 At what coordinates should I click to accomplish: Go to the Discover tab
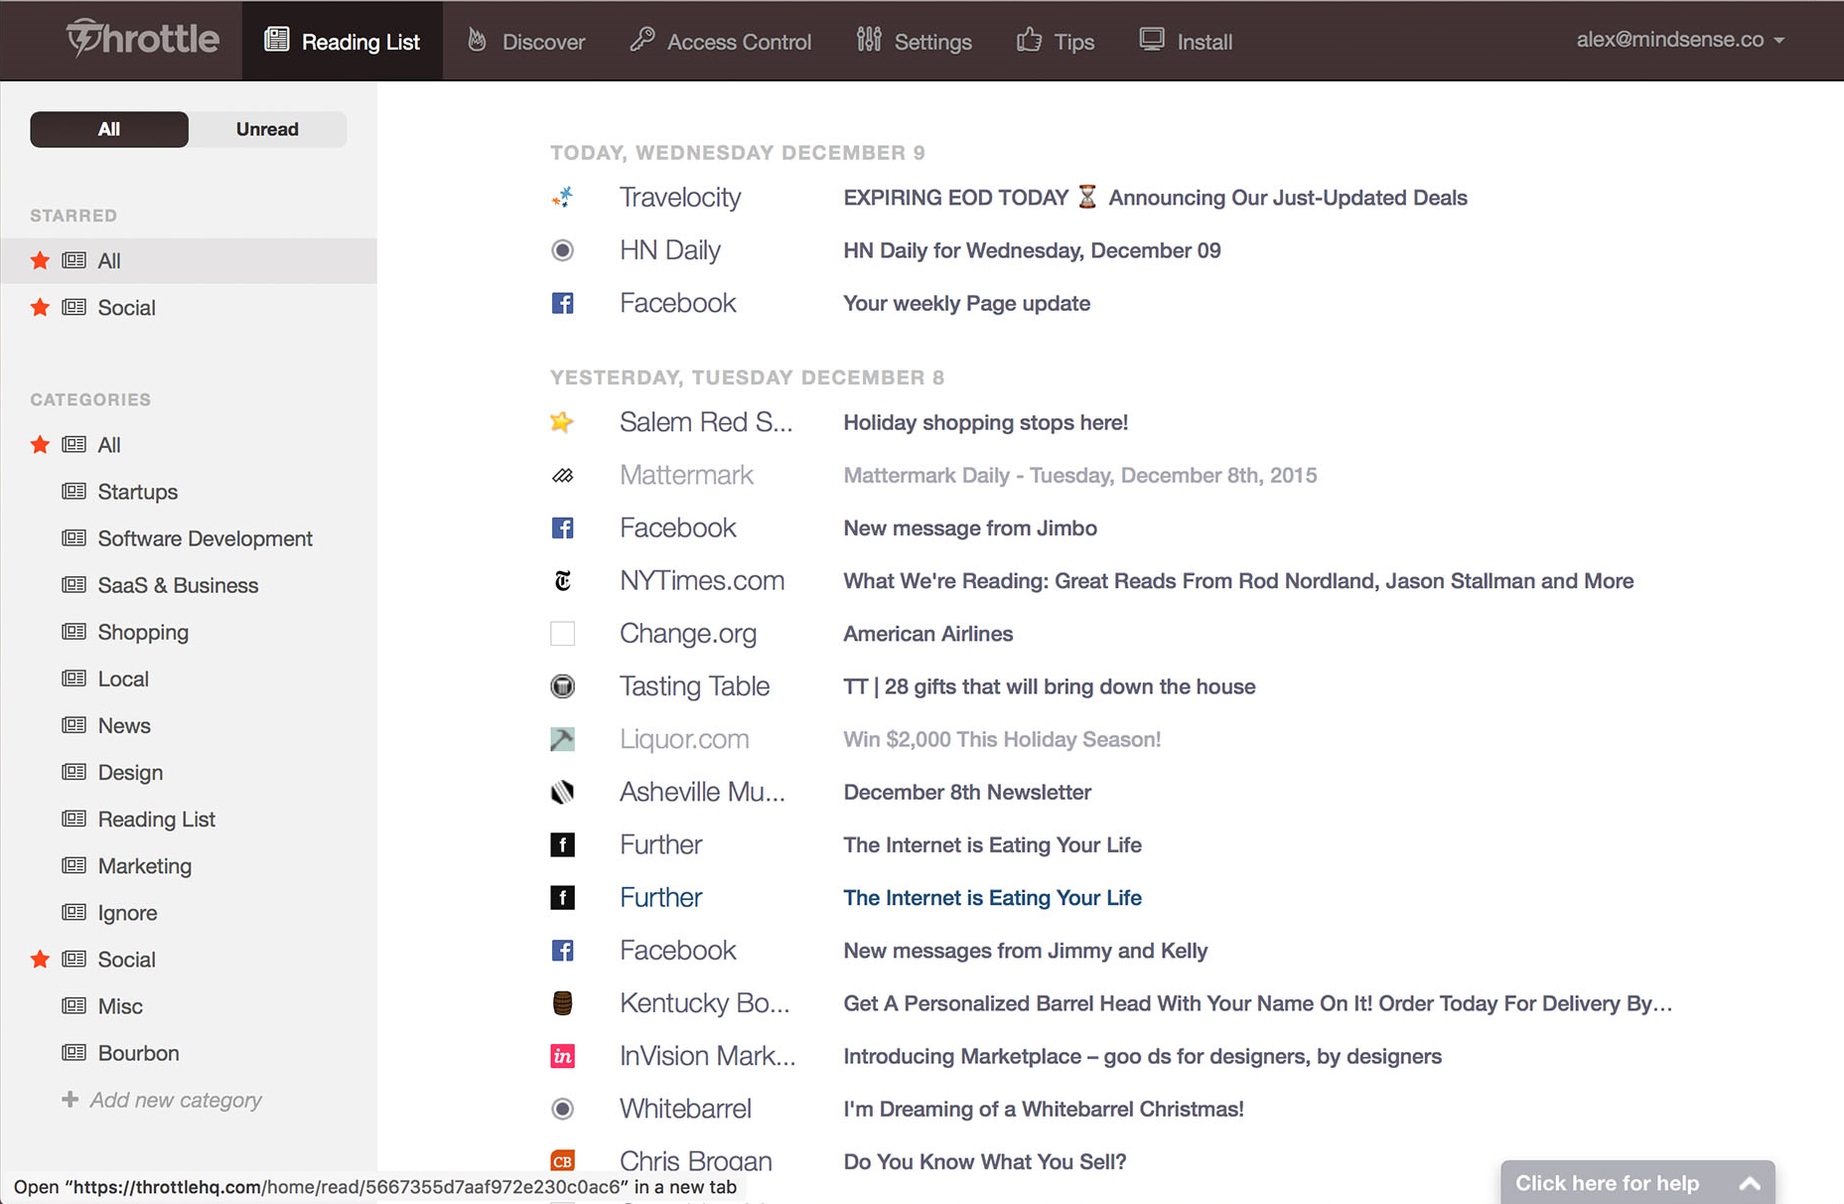point(526,41)
